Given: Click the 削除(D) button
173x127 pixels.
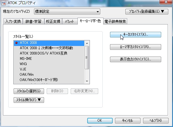Looking at the screenshot, I should point(57,91).
